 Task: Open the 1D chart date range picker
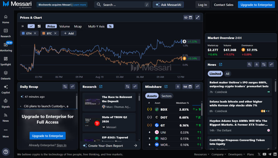click(188, 17)
